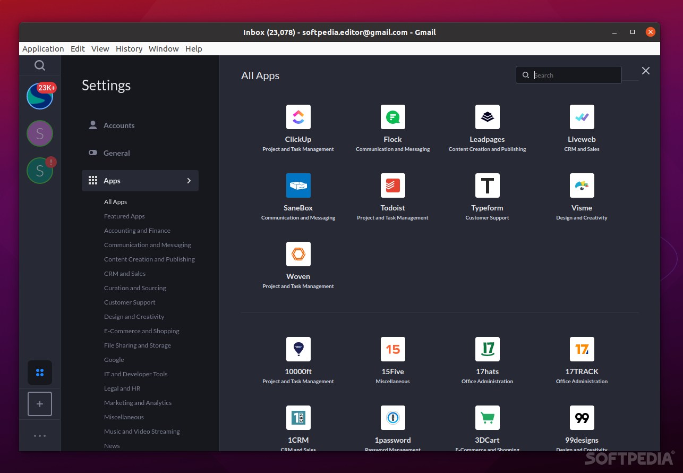Filter by Curation and Sourcing
The image size is (683, 473).
135,288
